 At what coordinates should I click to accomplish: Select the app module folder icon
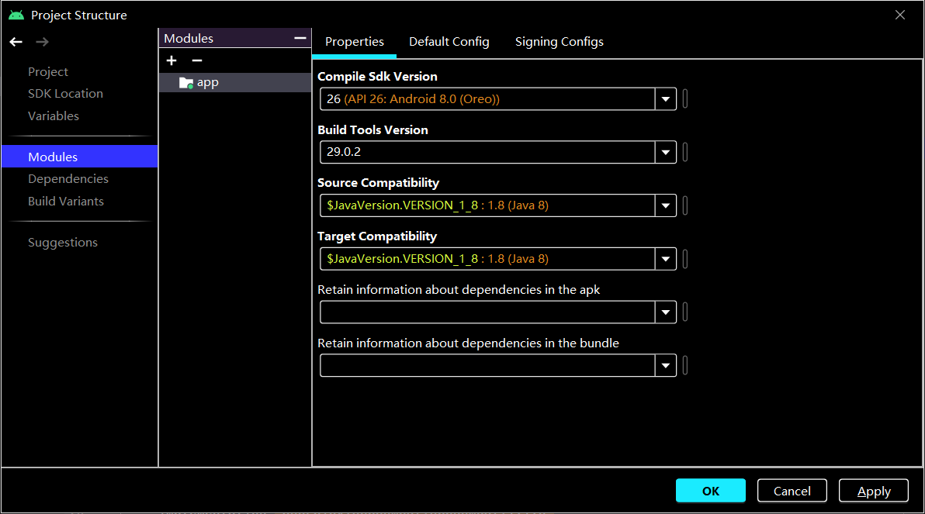coord(185,83)
